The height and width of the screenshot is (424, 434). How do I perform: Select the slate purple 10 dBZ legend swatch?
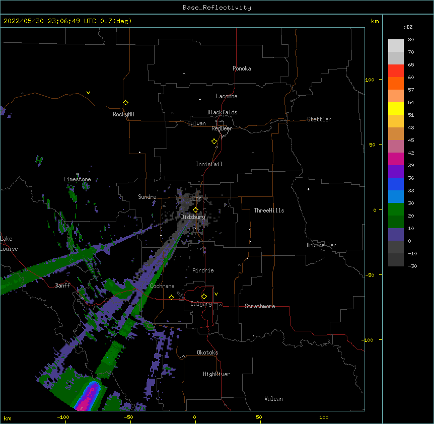click(396, 235)
